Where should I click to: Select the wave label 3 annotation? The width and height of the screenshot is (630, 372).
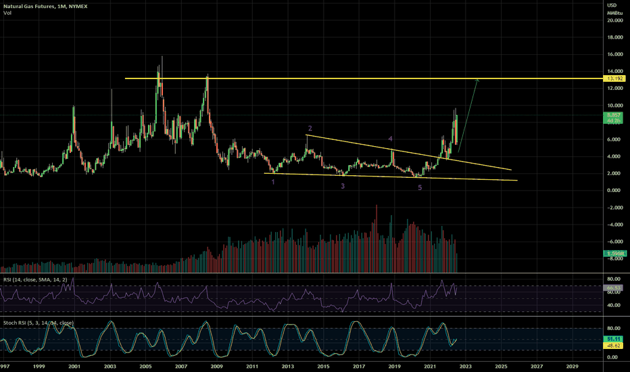343,186
